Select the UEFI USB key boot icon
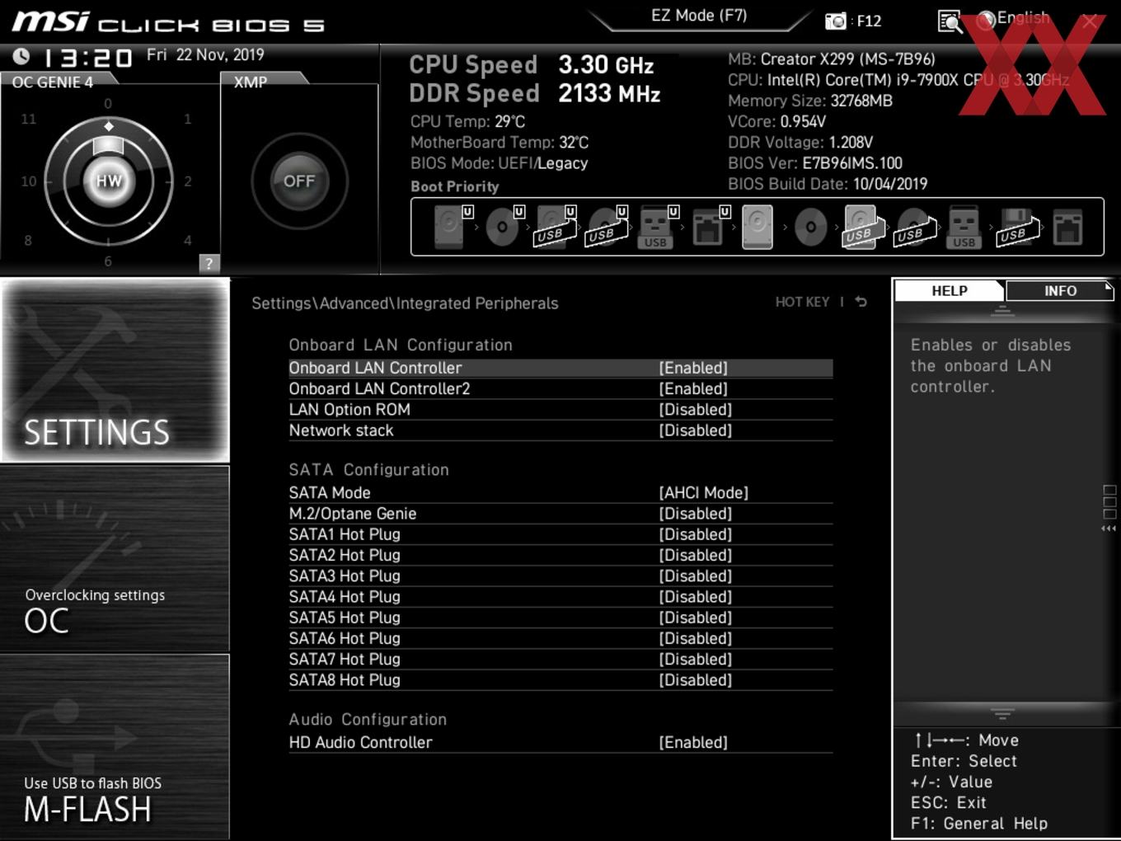The width and height of the screenshot is (1121, 841). click(658, 227)
